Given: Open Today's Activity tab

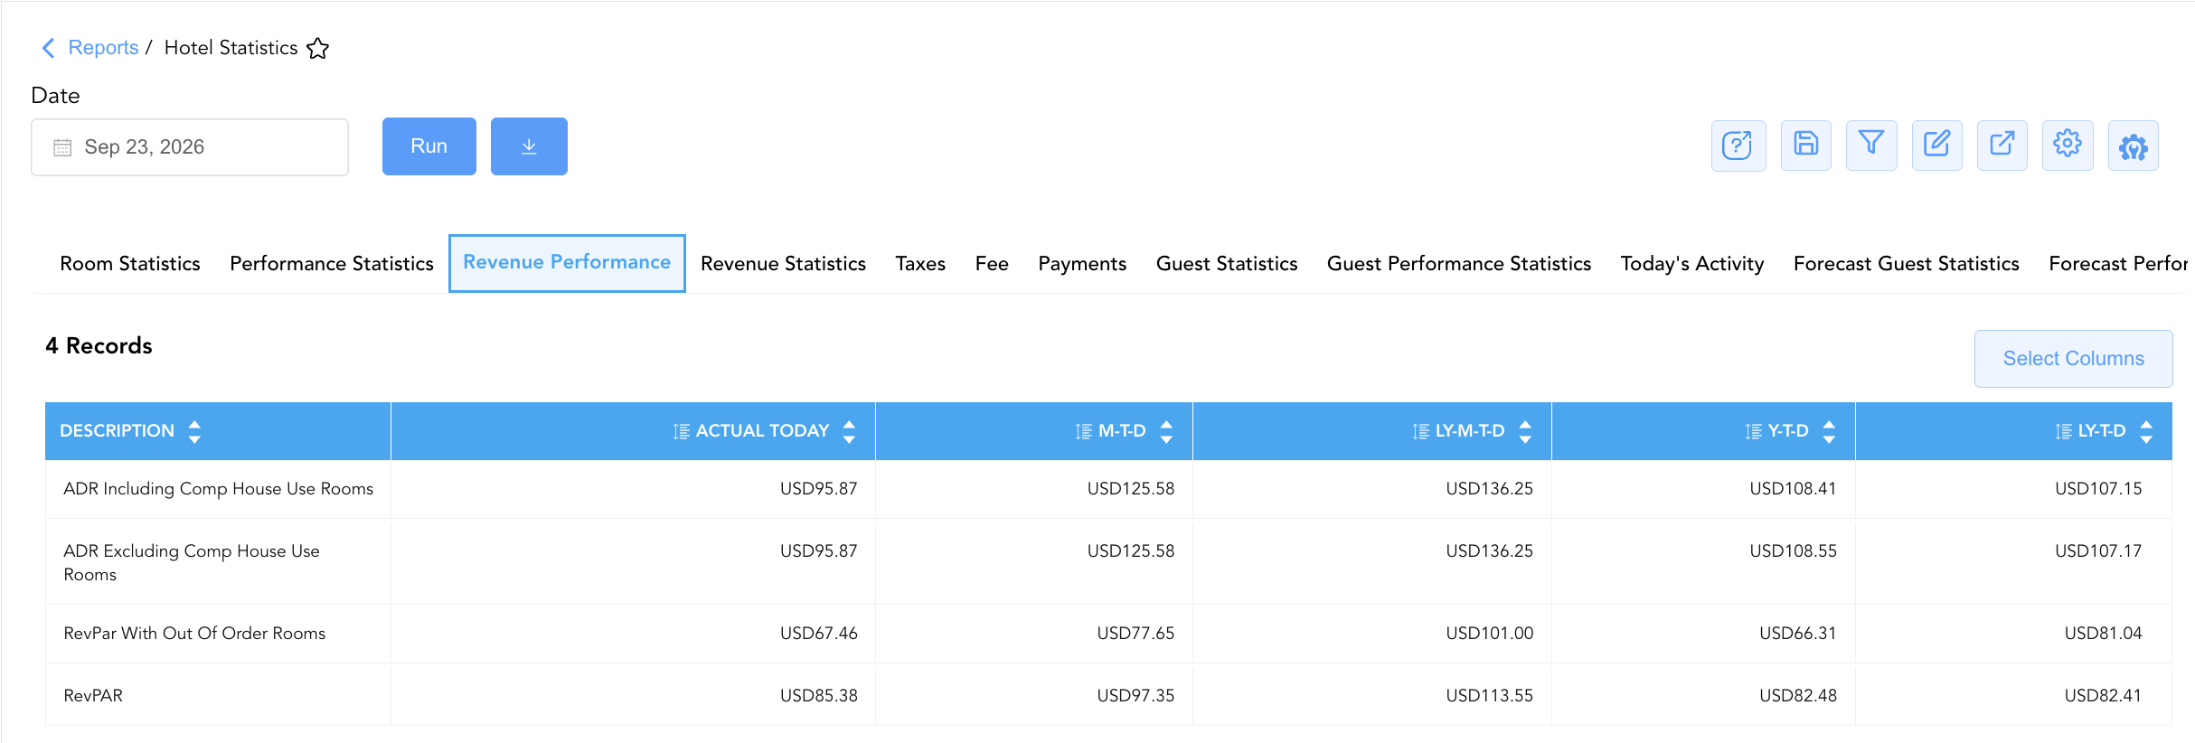Looking at the screenshot, I should pos(1692,264).
